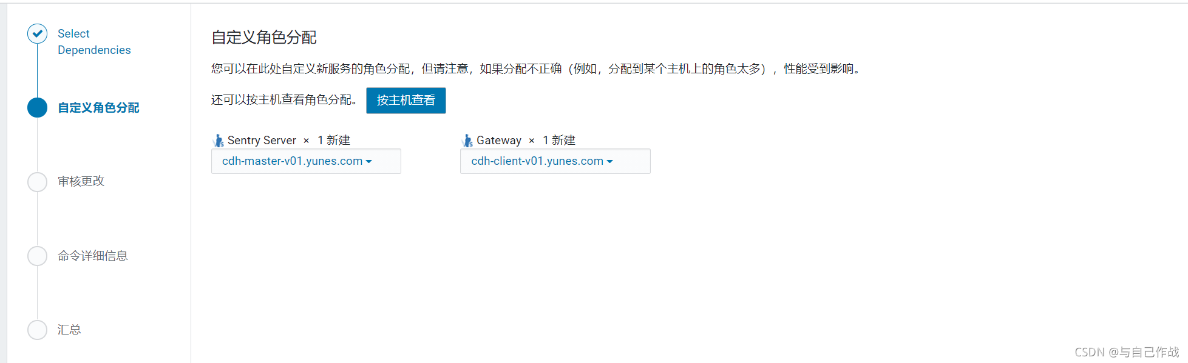
Task: Click the completed checkmark step circle
Action: [37, 34]
